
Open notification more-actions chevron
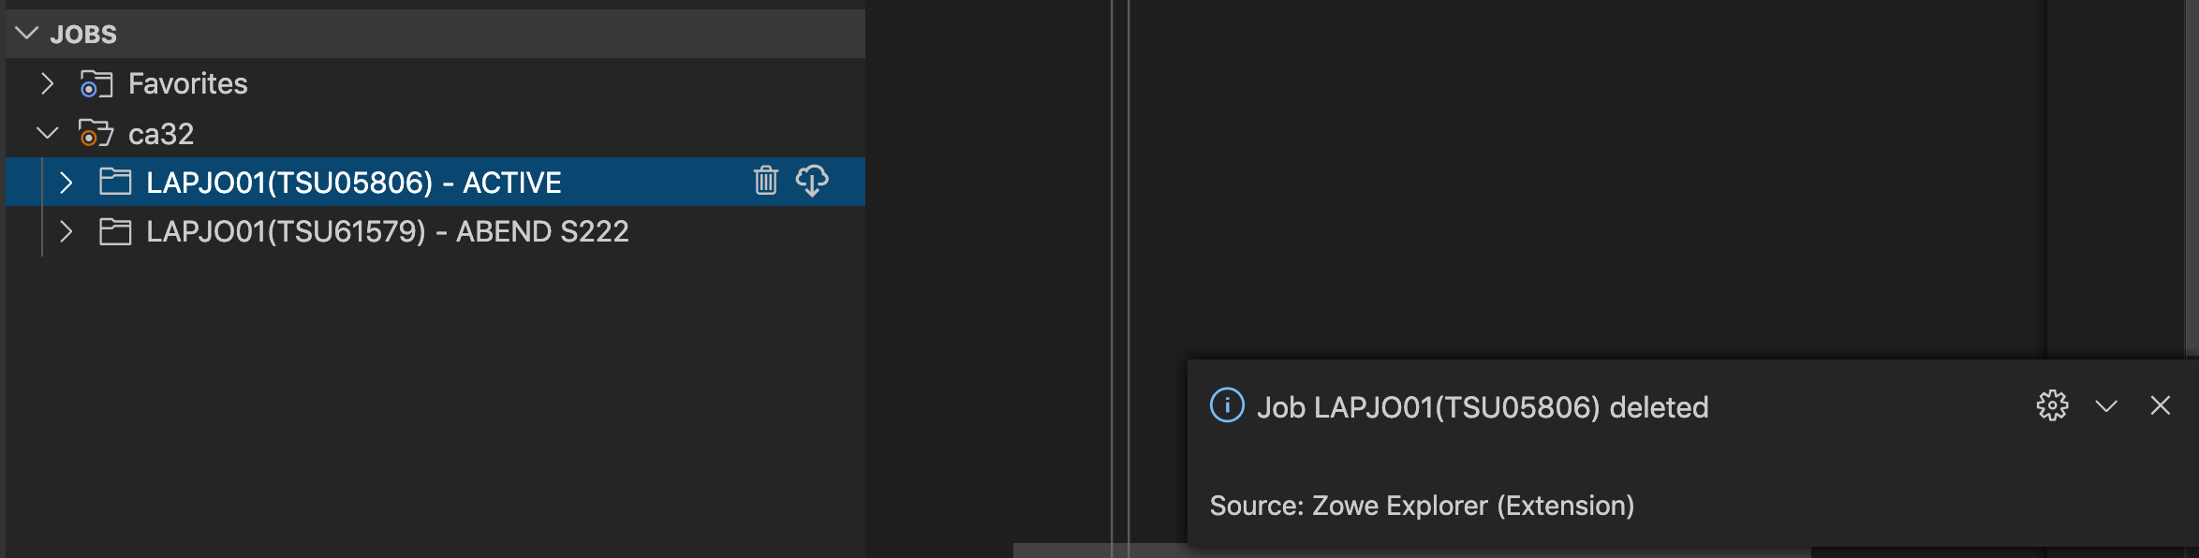click(x=2107, y=406)
